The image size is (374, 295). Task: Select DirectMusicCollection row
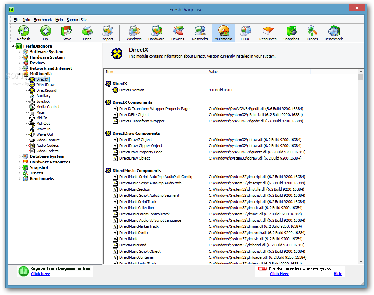click(x=231, y=208)
